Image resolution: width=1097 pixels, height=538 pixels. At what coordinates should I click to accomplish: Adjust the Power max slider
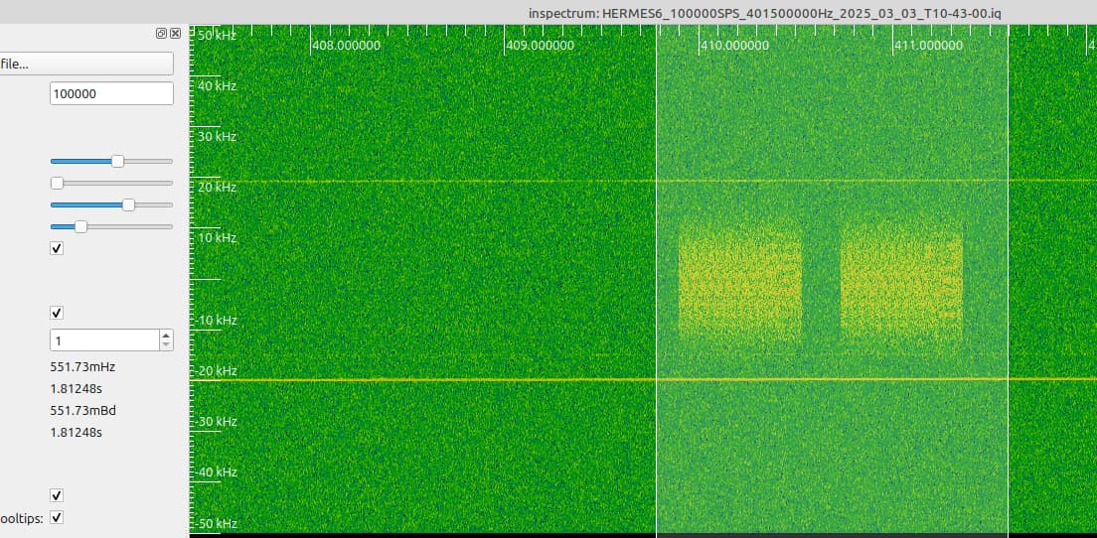128,204
